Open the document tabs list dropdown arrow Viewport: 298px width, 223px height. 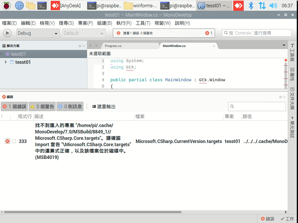point(284,45)
